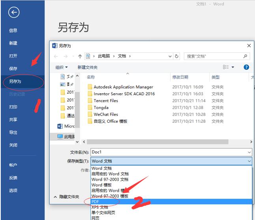
Task: Open the 新建 page
Action: [13, 43]
